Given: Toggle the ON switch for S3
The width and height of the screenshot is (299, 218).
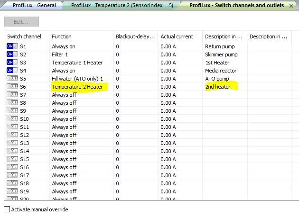Looking at the screenshot, I should pyautogui.click(x=12, y=62).
